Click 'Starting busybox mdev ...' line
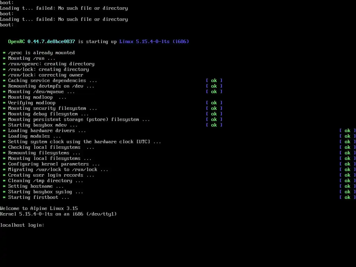Screen dimensions: 356x267 [x=43, y=125]
